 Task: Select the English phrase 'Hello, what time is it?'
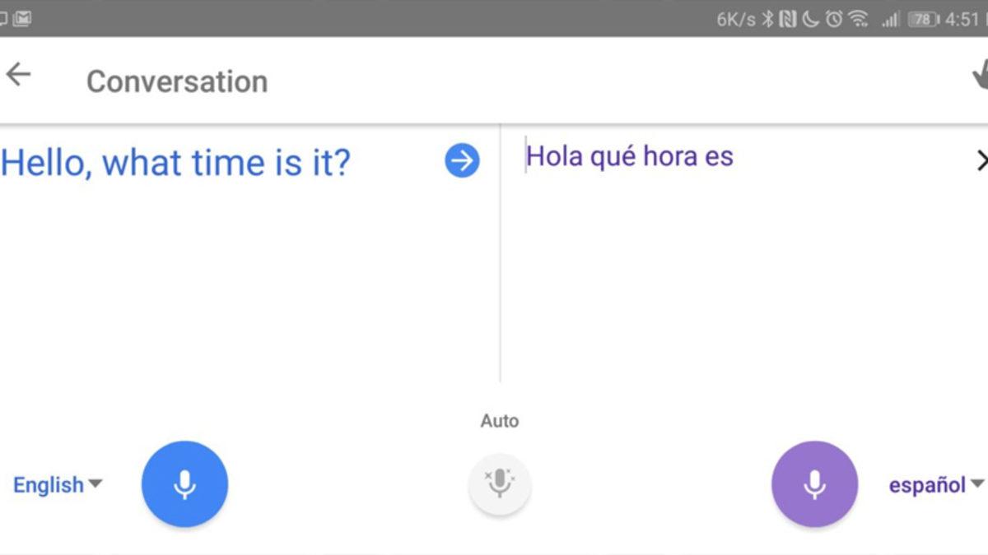point(176,162)
